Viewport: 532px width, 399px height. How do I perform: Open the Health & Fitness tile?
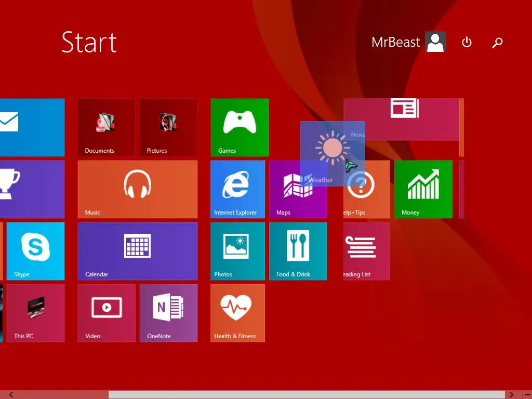coord(237,313)
